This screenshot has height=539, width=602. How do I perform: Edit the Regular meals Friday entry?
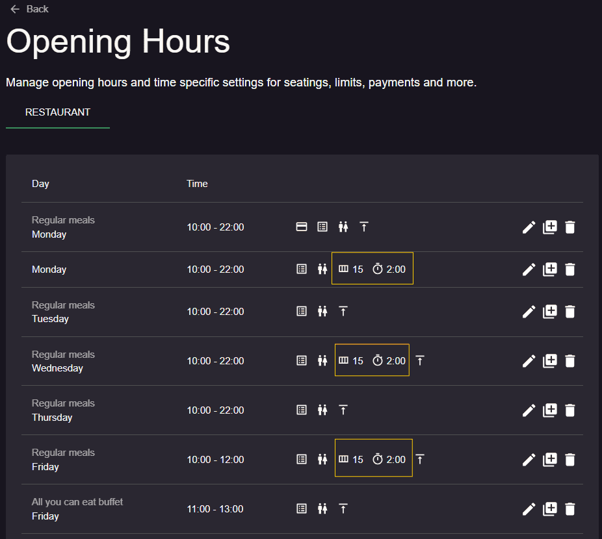(529, 460)
